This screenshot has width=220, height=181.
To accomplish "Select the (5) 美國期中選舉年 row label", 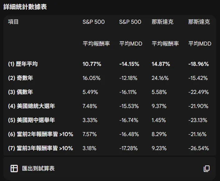I will coord(31,120).
